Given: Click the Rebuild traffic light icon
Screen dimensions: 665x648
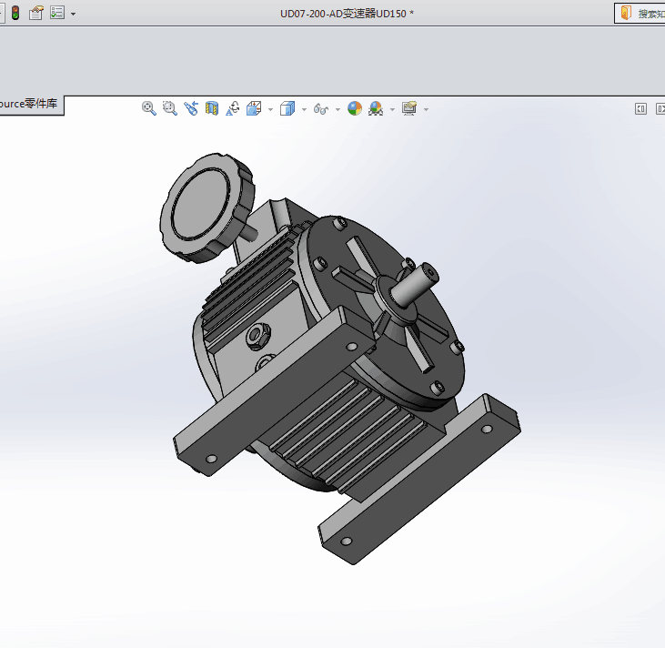Looking at the screenshot, I should tap(15, 13).
